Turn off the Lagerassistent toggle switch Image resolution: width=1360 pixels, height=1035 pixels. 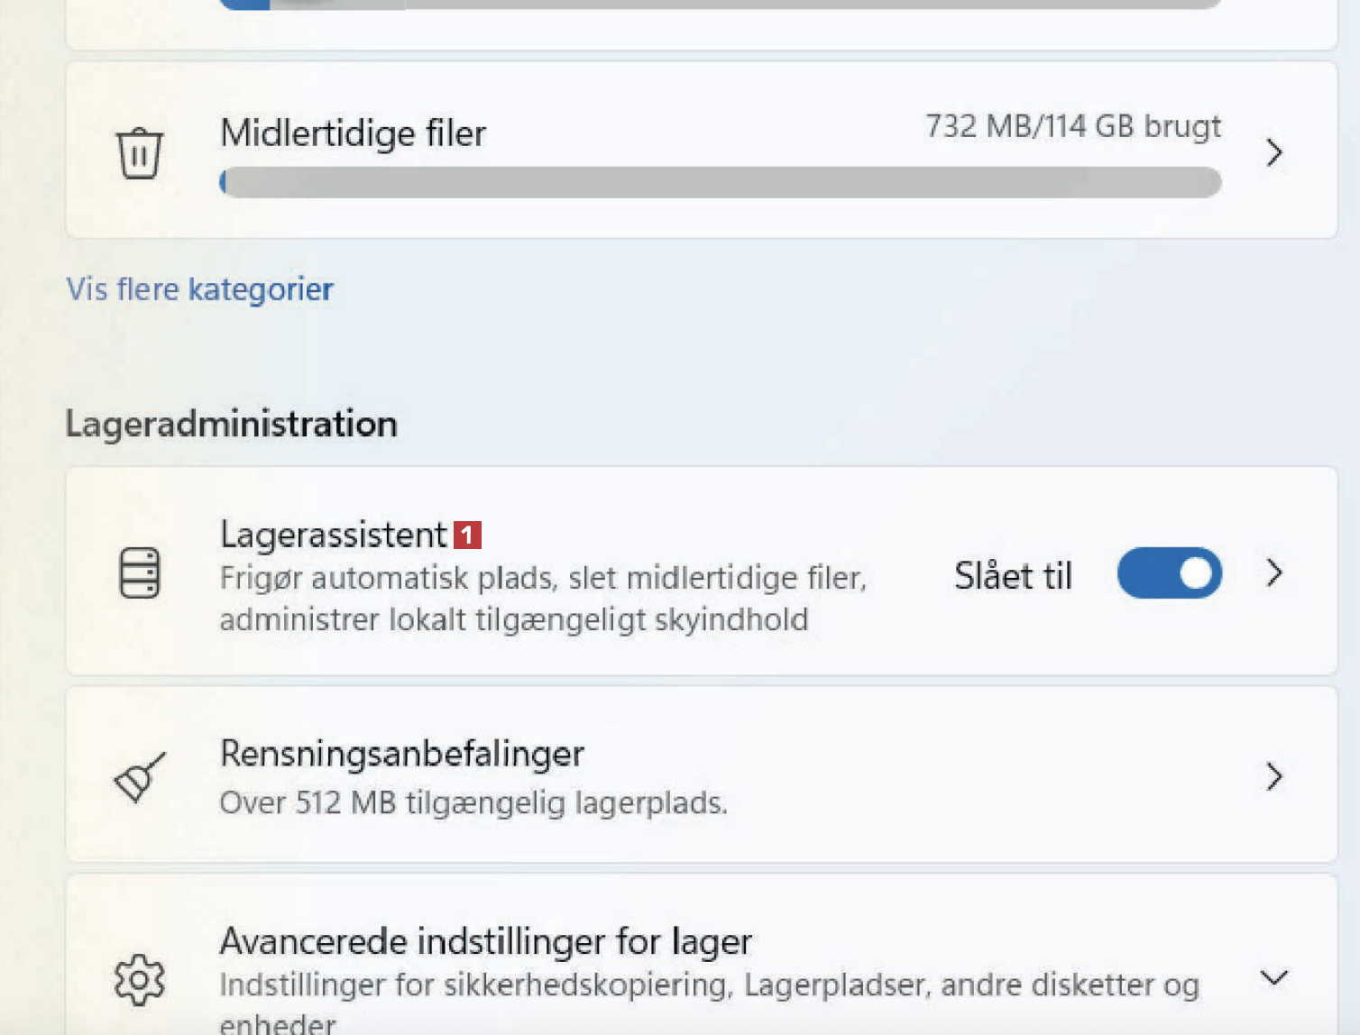point(1169,573)
